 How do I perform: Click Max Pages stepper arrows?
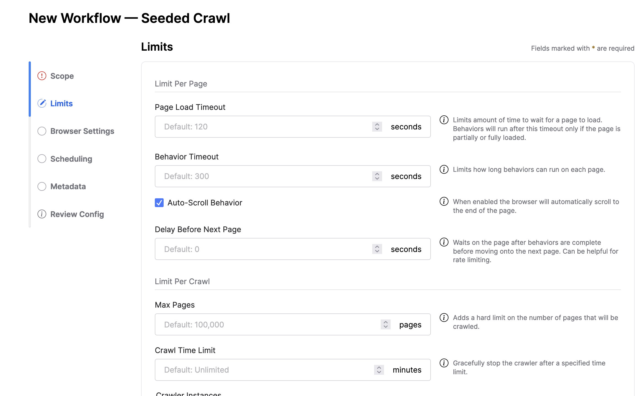click(x=385, y=324)
